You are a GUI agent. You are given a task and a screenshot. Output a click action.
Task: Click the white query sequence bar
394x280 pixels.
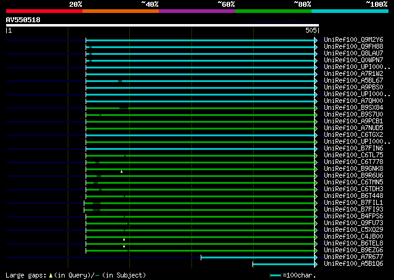[163, 25]
